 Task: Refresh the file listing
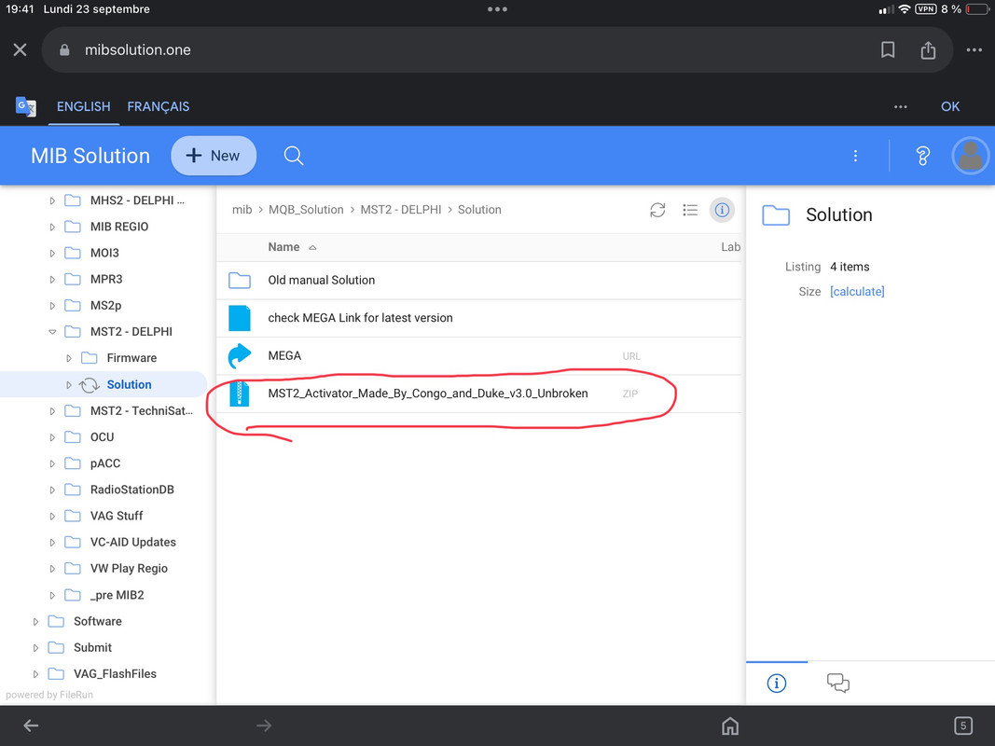pos(657,210)
